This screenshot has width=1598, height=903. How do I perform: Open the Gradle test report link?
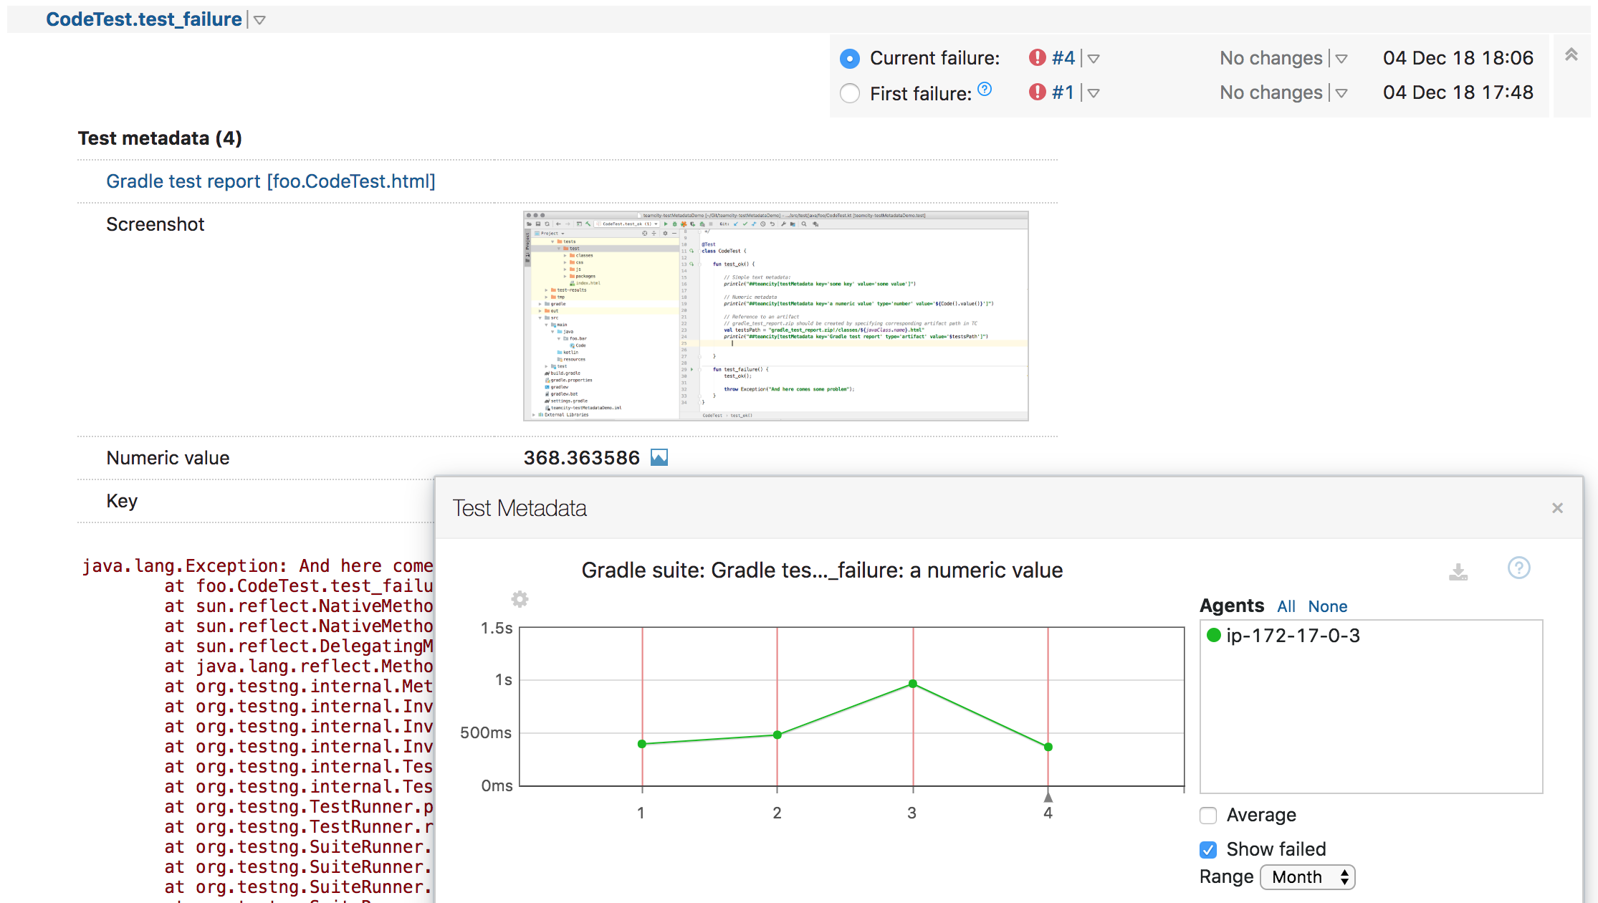tap(271, 181)
